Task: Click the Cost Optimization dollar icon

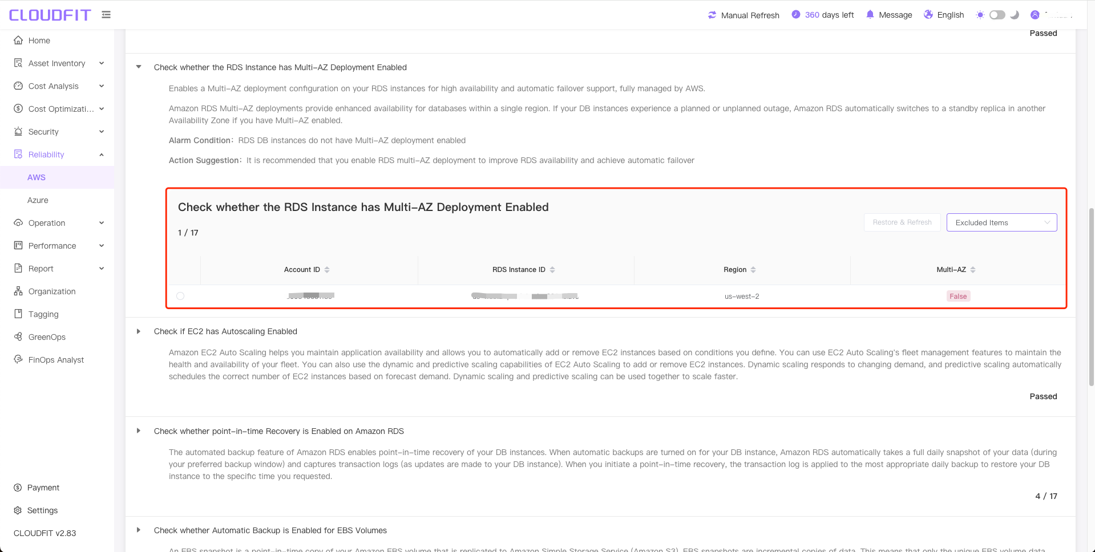Action: pos(18,109)
